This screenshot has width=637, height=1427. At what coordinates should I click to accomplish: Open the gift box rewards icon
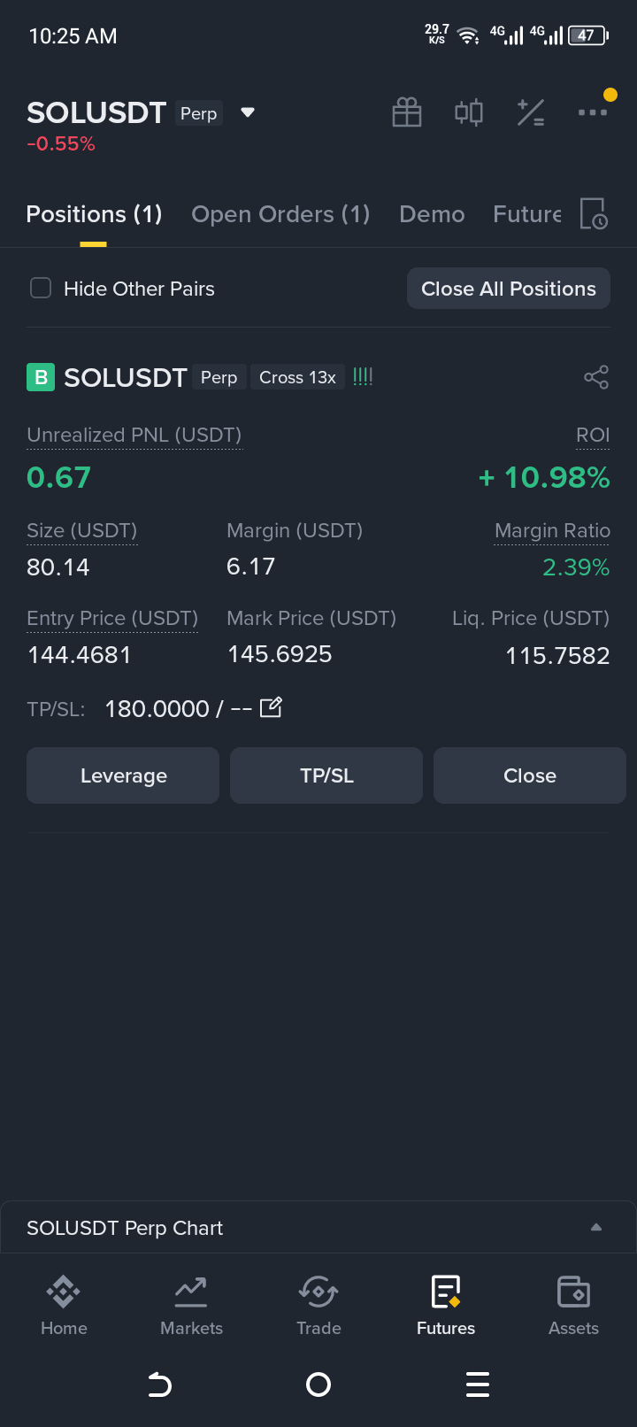[x=407, y=112]
